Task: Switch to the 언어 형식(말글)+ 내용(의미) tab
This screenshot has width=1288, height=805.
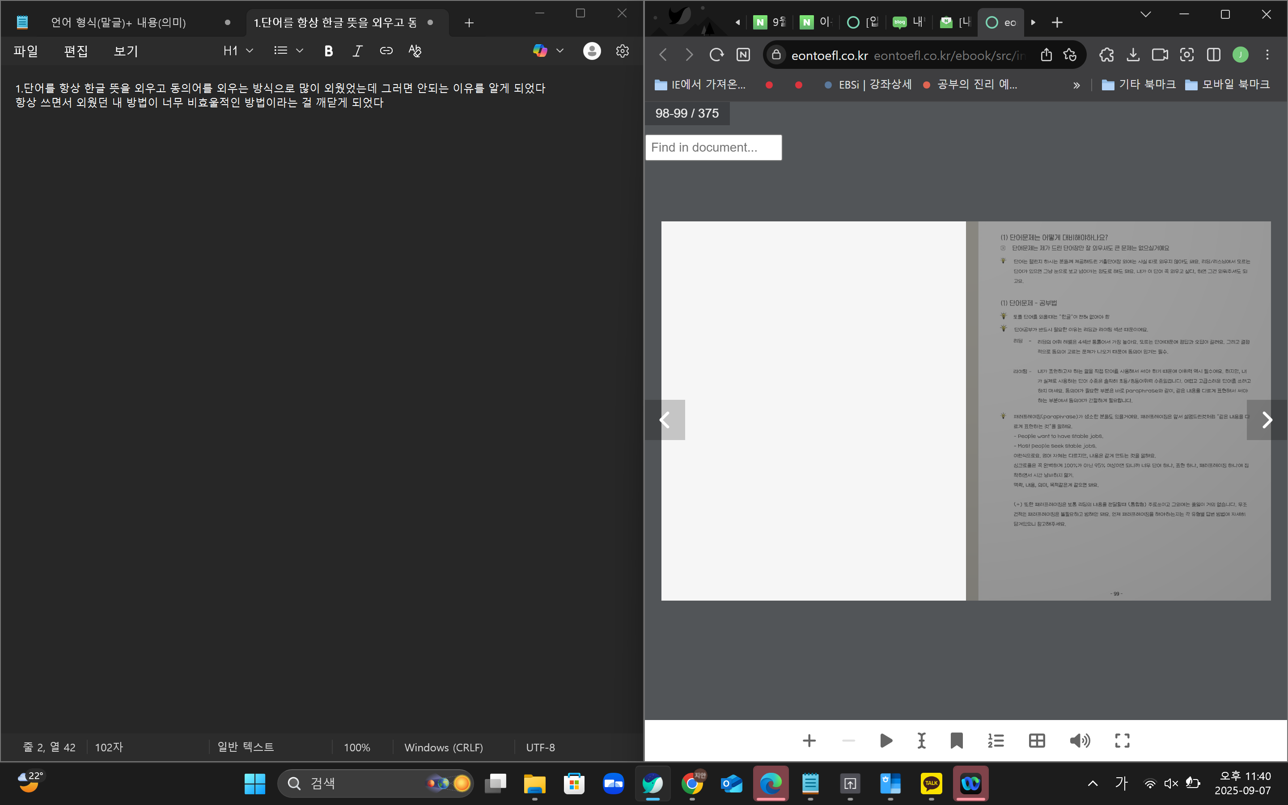Action: coord(119,22)
